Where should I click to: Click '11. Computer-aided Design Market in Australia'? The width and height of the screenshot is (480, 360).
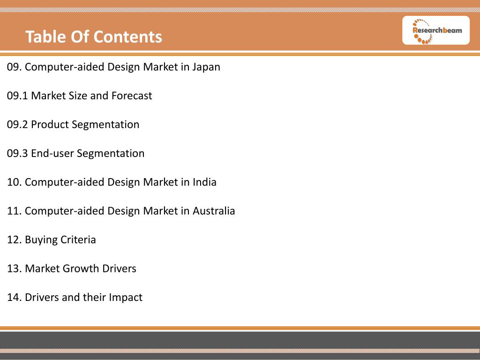pyautogui.click(x=121, y=211)
